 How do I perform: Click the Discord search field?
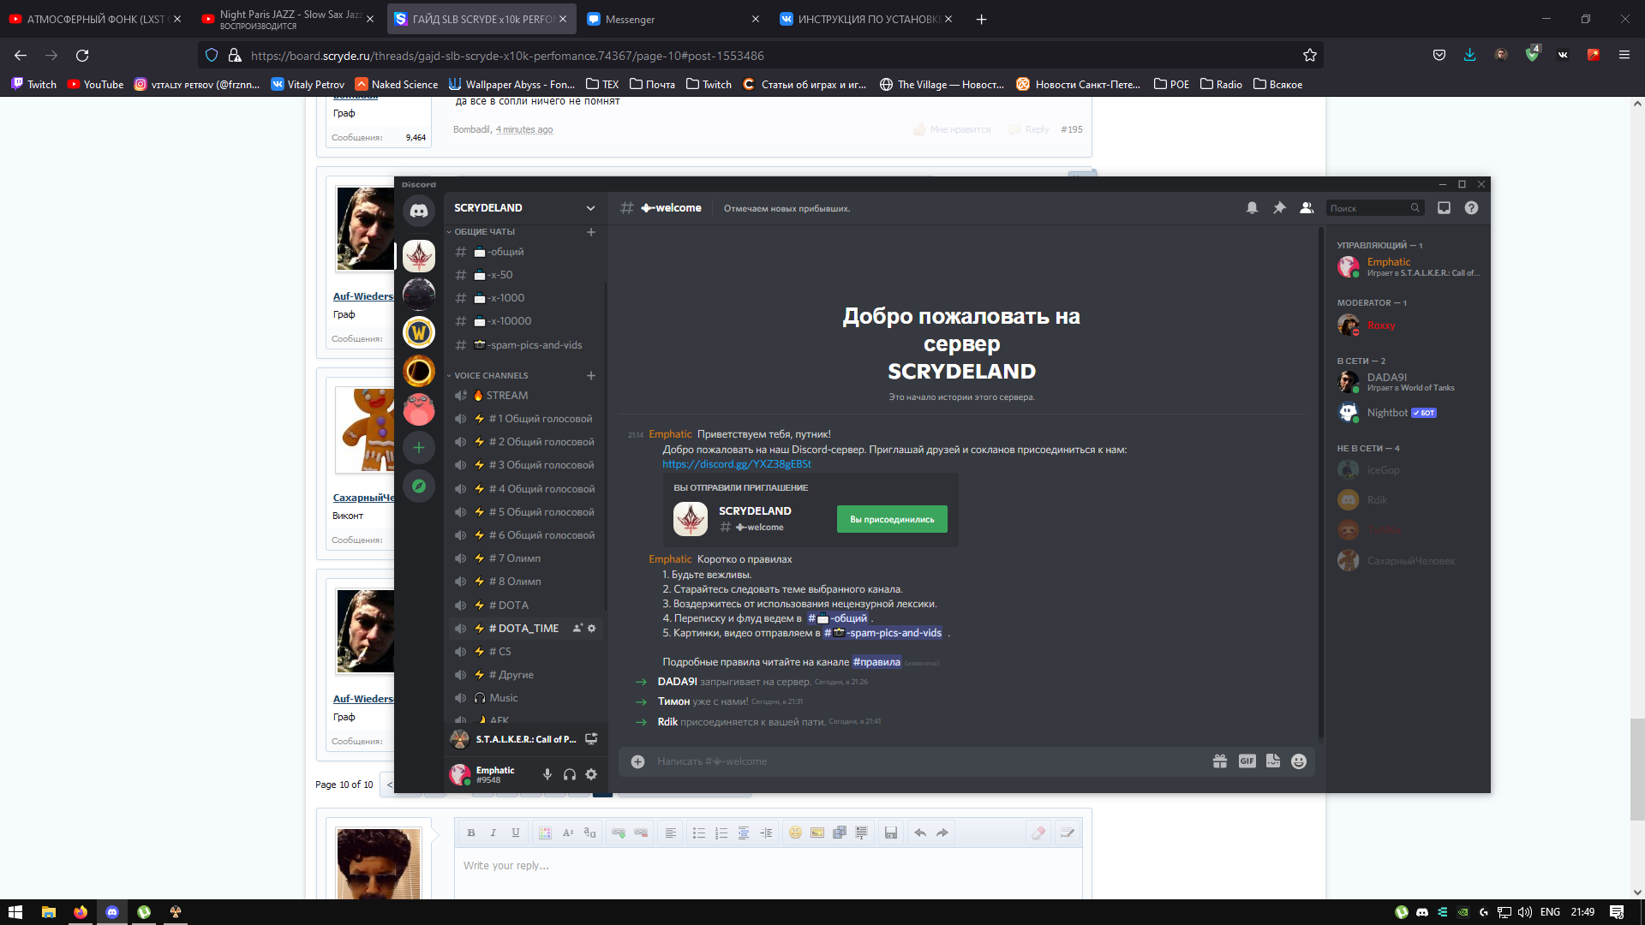point(1368,208)
